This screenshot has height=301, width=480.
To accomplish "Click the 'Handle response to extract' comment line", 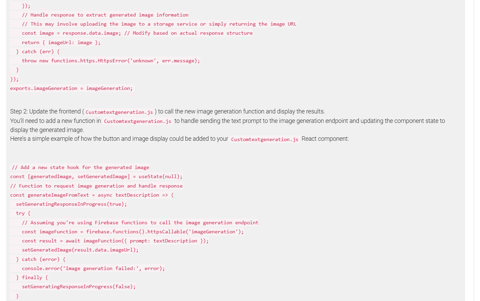I will point(105,15).
